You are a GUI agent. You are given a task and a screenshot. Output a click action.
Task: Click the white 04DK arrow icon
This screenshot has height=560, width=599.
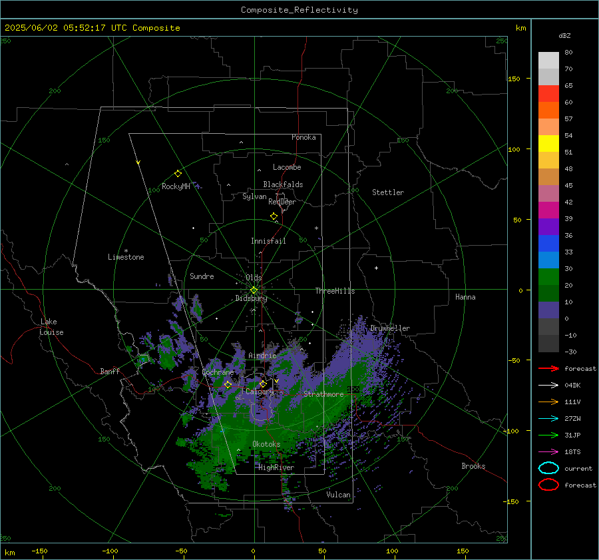[x=548, y=386]
